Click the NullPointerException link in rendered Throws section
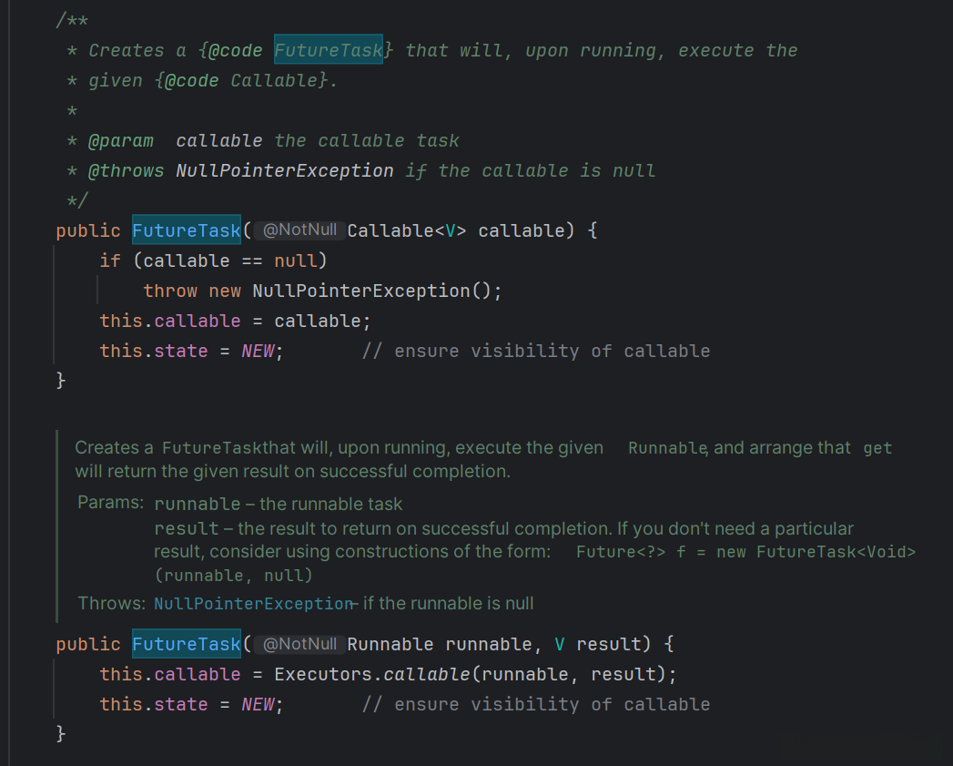Viewport: 953px width, 766px height. tap(252, 603)
